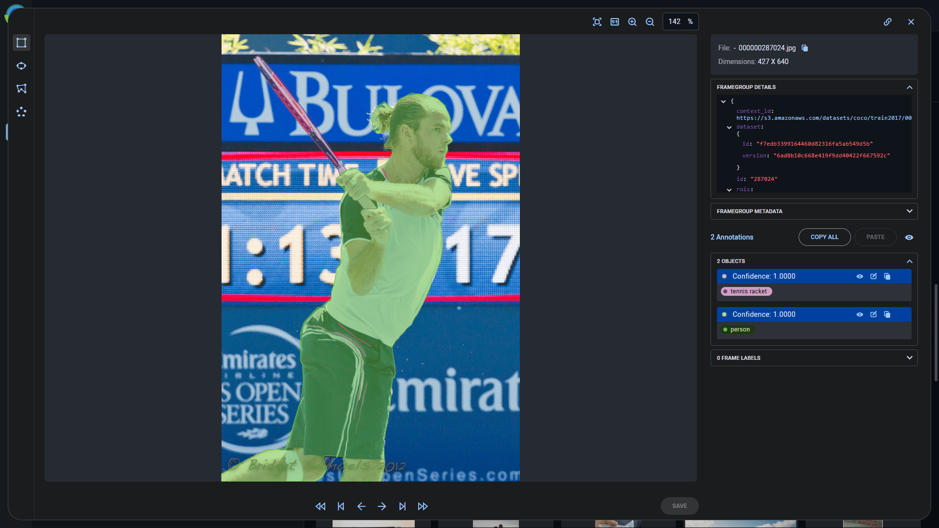
Task: Copy the file name 000000287024.jpg
Action: coord(805,48)
